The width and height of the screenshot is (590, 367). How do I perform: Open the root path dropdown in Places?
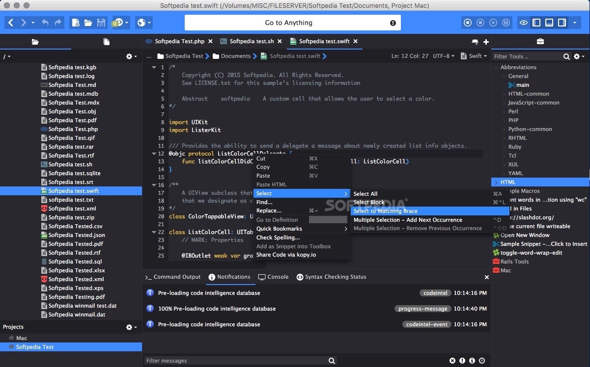pyautogui.click(x=7, y=56)
